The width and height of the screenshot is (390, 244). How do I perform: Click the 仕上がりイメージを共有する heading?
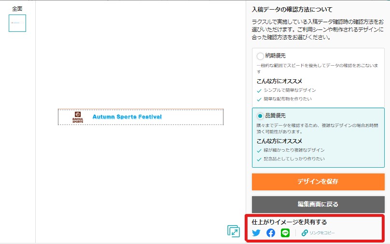tap(289, 222)
